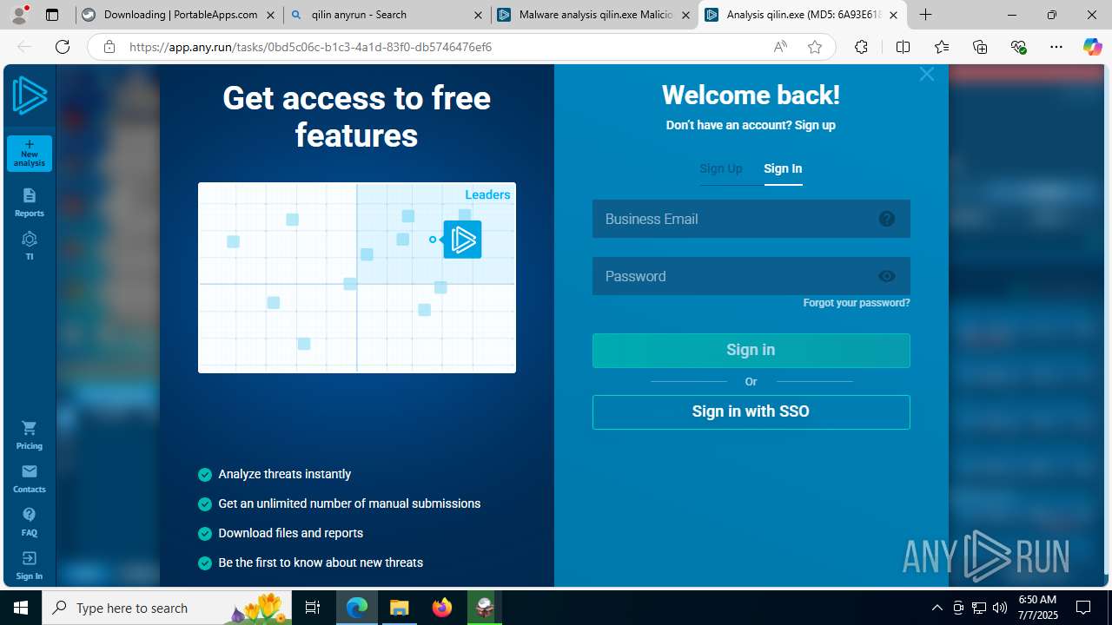Click the Leaders chart image
Screen dimensions: 1112x625
click(357, 278)
